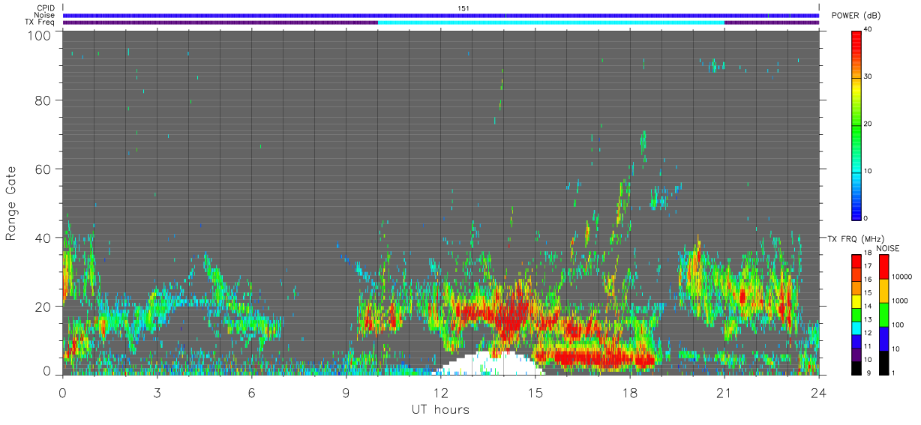Click the 60 tick label on range axis
Screen dimensions: 921x425
point(42,169)
